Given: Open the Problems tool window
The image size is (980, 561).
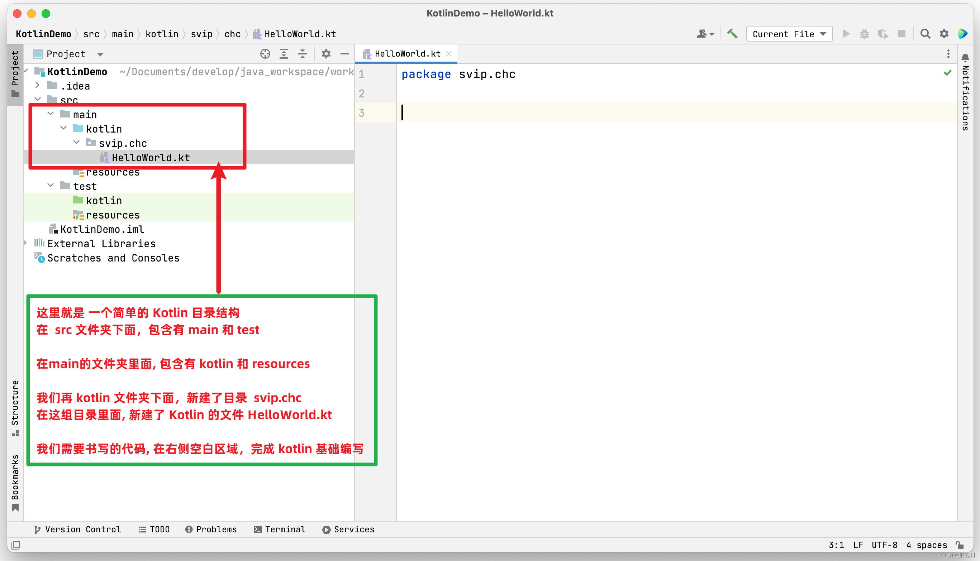Looking at the screenshot, I should pyautogui.click(x=211, y=529).
